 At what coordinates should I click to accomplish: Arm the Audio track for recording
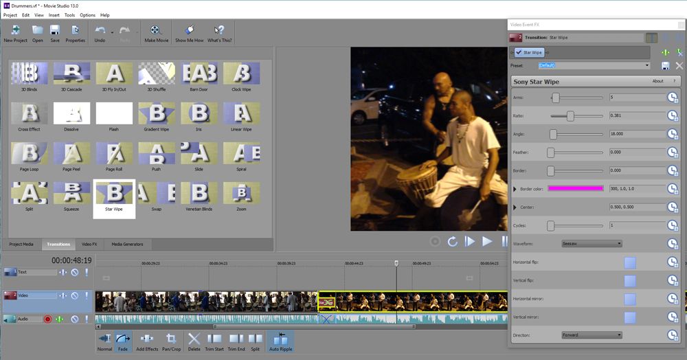[x=48, y=319]
